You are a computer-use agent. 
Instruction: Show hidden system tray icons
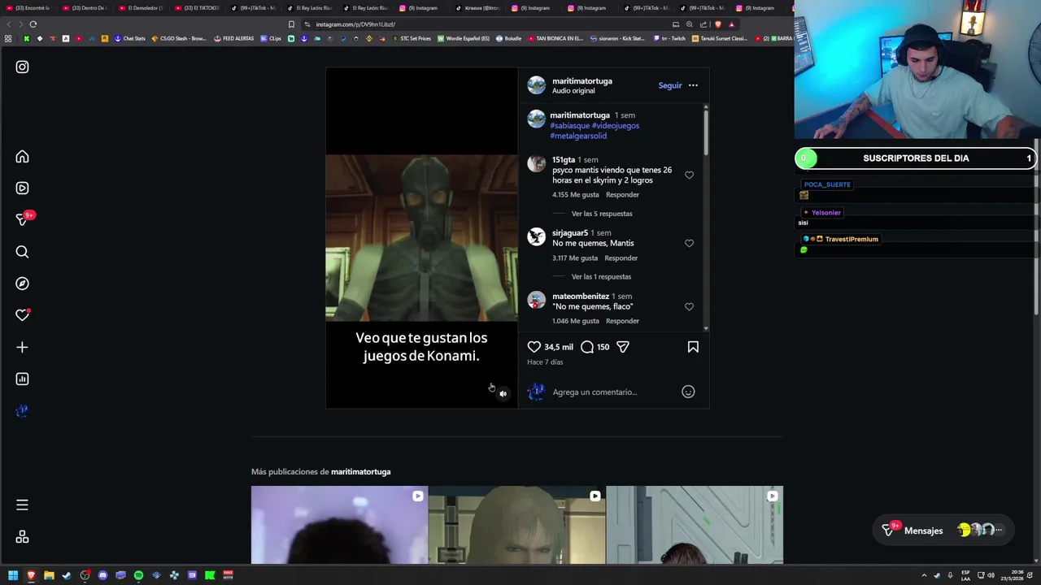click(924, 575)
